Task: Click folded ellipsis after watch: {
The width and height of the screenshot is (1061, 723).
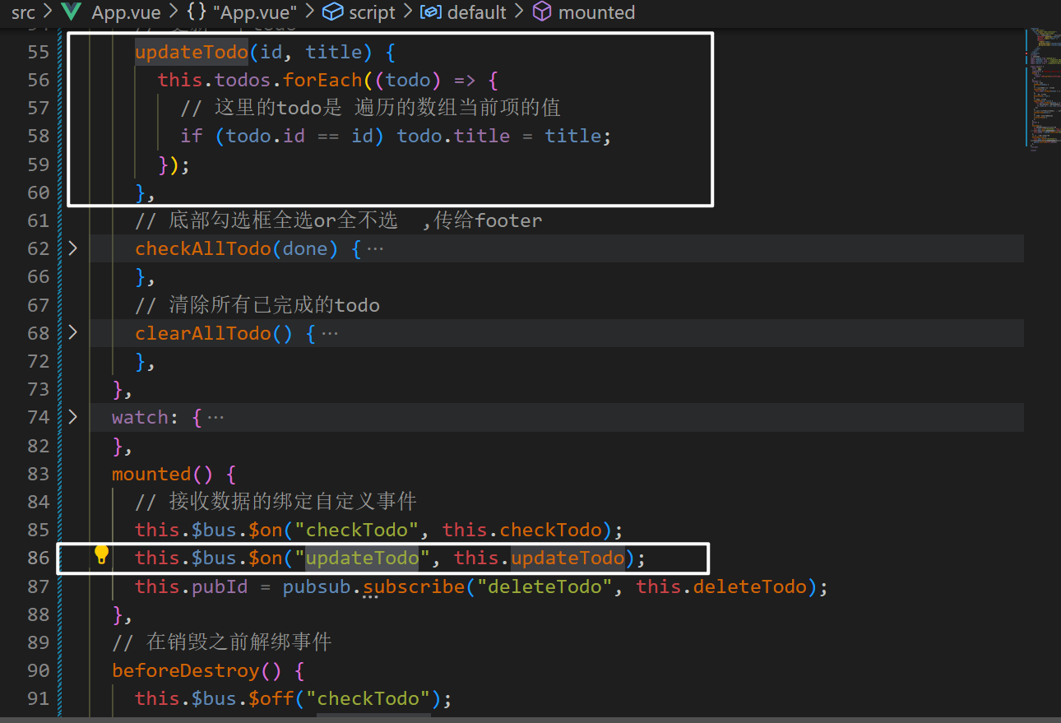Action: [x=215, y=418]
